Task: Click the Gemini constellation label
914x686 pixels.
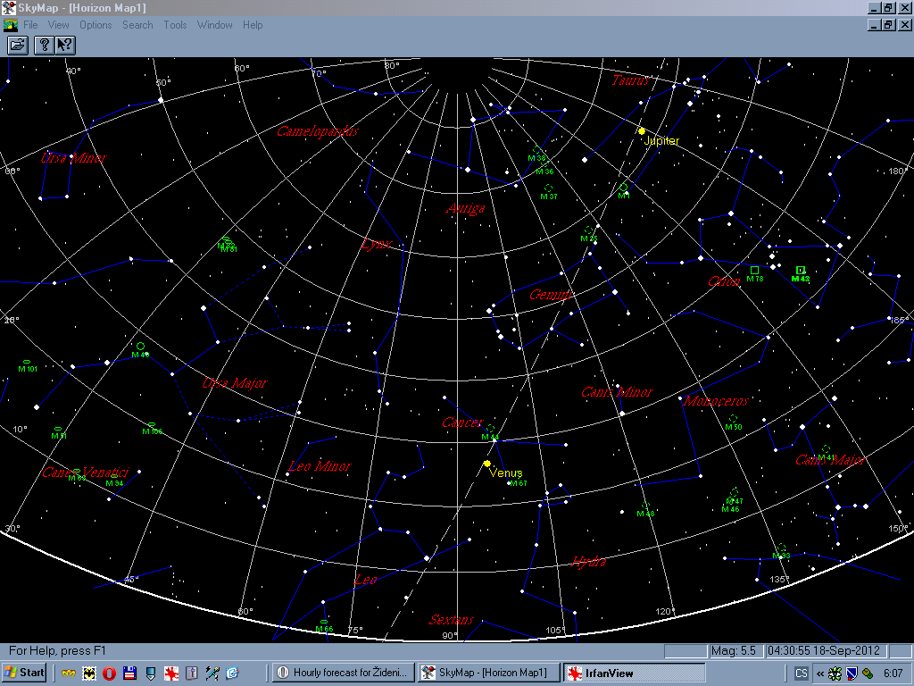Action: [551, 295]
